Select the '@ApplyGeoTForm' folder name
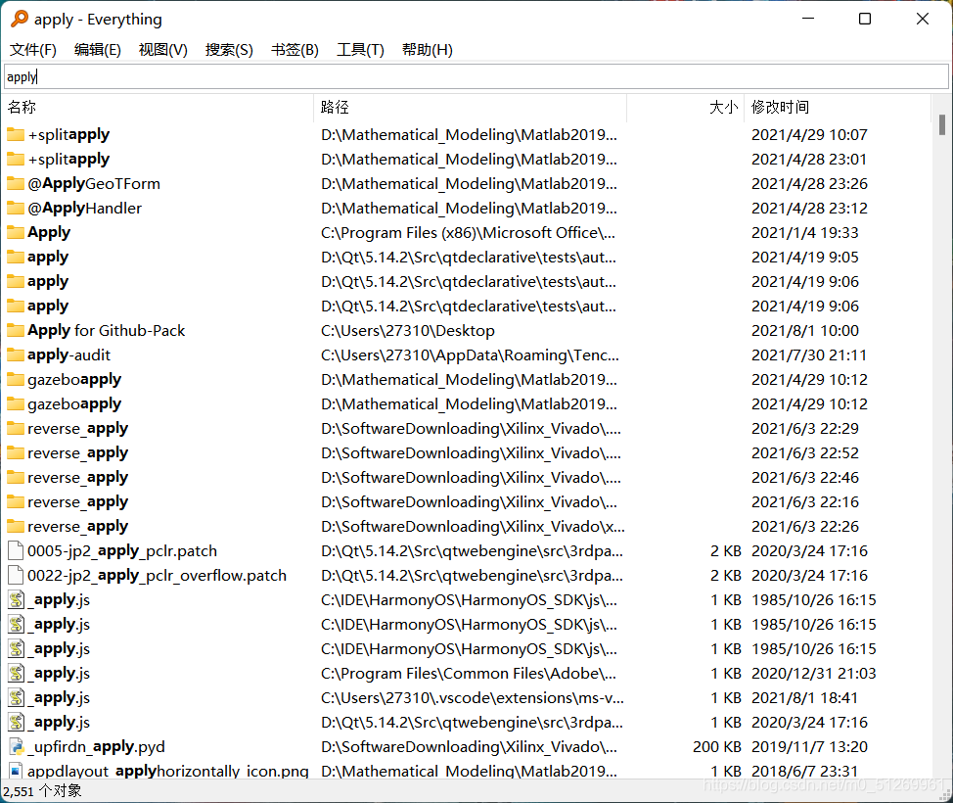Viewport: 953px width, 803px height. tap(94, 183)
